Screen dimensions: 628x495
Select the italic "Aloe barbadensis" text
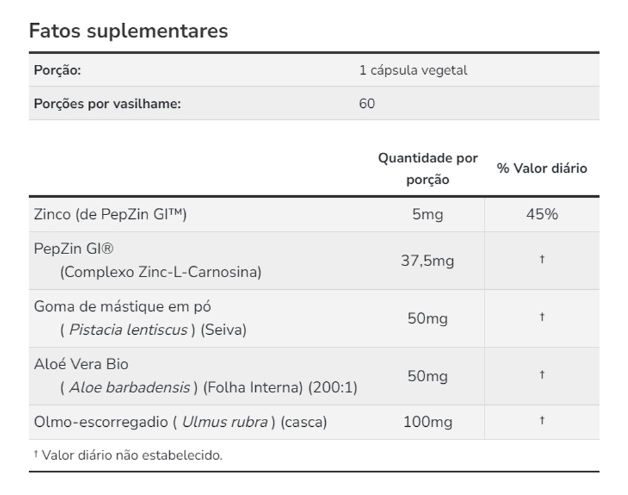point(130,387)
